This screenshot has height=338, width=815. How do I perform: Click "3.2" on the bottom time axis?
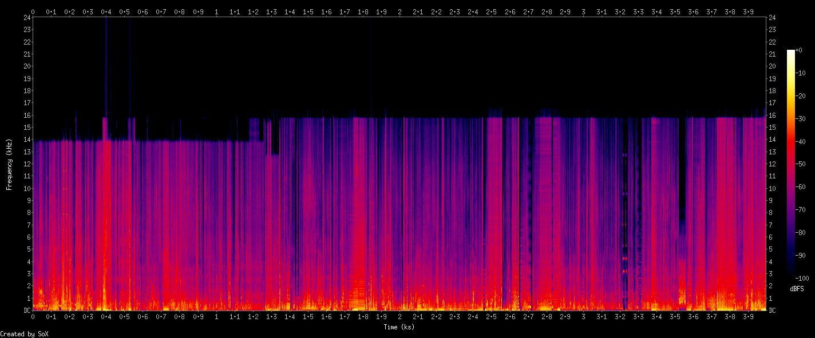click(620, 317)
